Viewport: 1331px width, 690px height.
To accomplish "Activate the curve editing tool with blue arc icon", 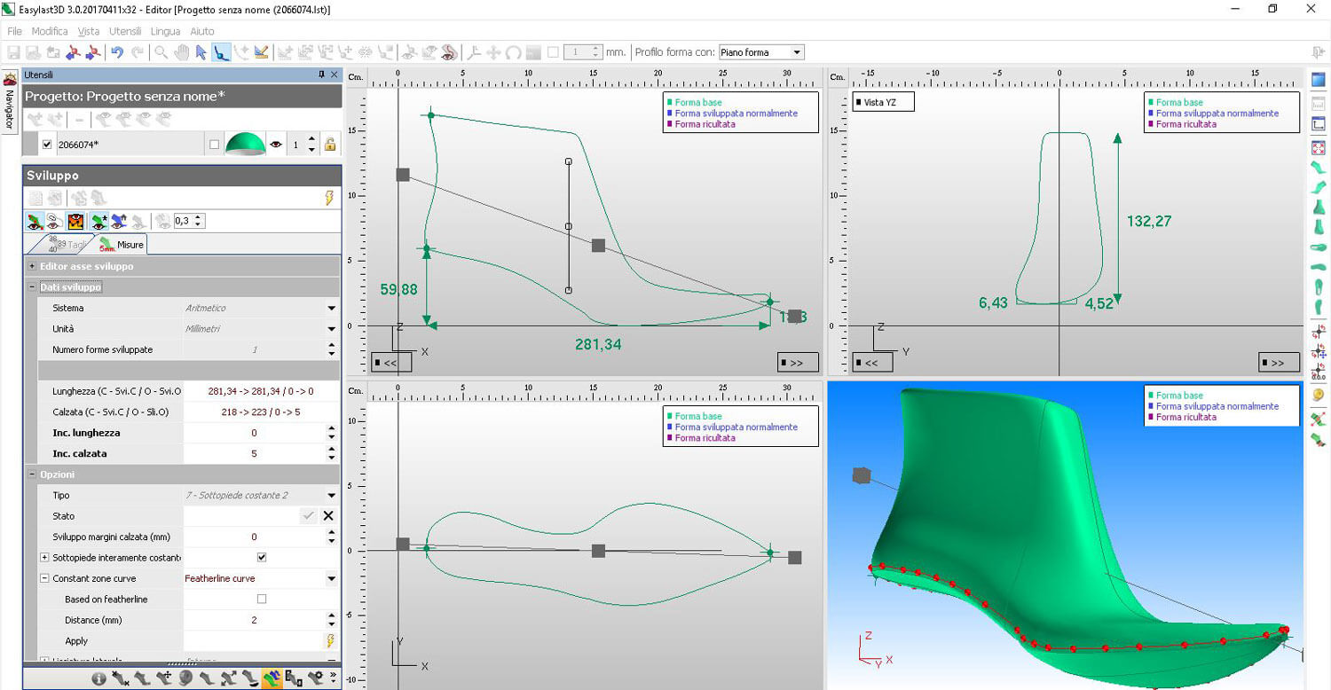I will tap(220, 52).
